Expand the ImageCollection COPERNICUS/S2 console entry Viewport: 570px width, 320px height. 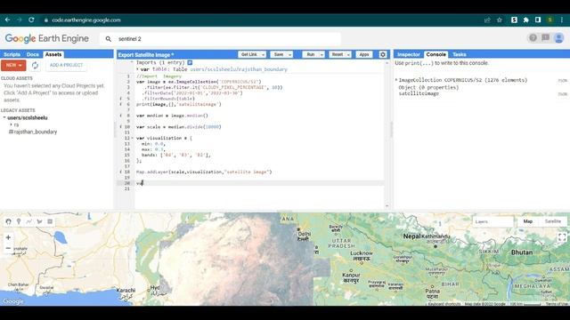(x=396, y=80)
